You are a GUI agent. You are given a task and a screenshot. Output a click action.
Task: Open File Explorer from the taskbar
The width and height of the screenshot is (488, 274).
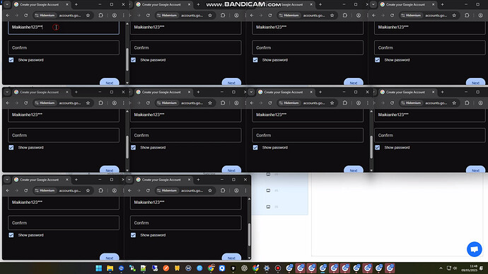pyautogui.click(x=110, y=268)
